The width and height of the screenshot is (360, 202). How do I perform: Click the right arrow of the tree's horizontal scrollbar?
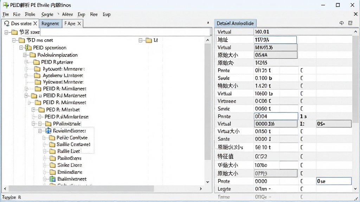click(201, 189)
